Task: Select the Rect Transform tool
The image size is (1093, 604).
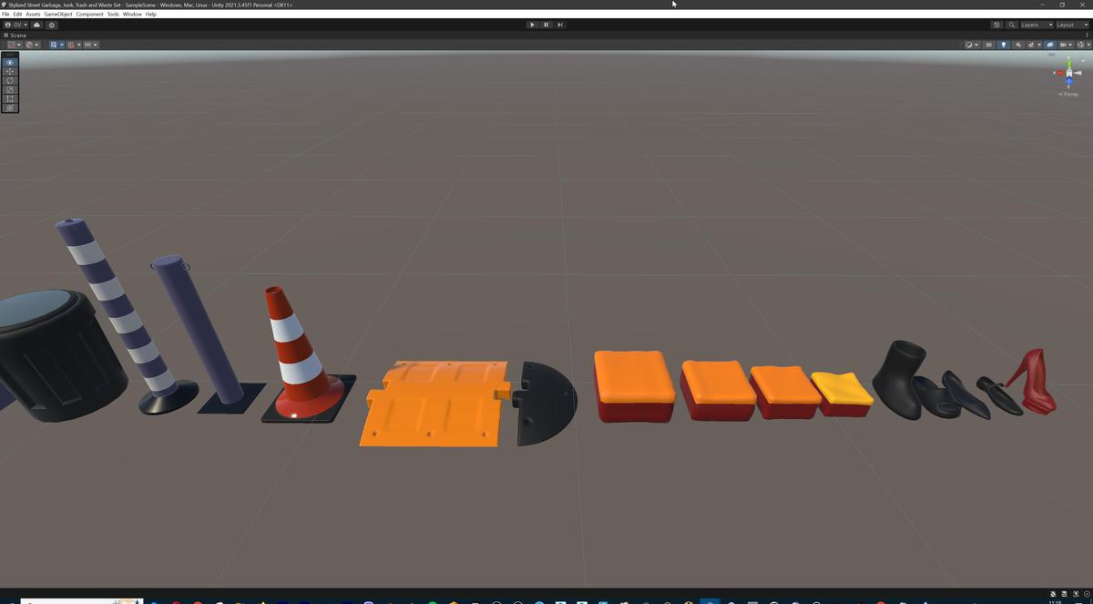Action: pos(9,98)
